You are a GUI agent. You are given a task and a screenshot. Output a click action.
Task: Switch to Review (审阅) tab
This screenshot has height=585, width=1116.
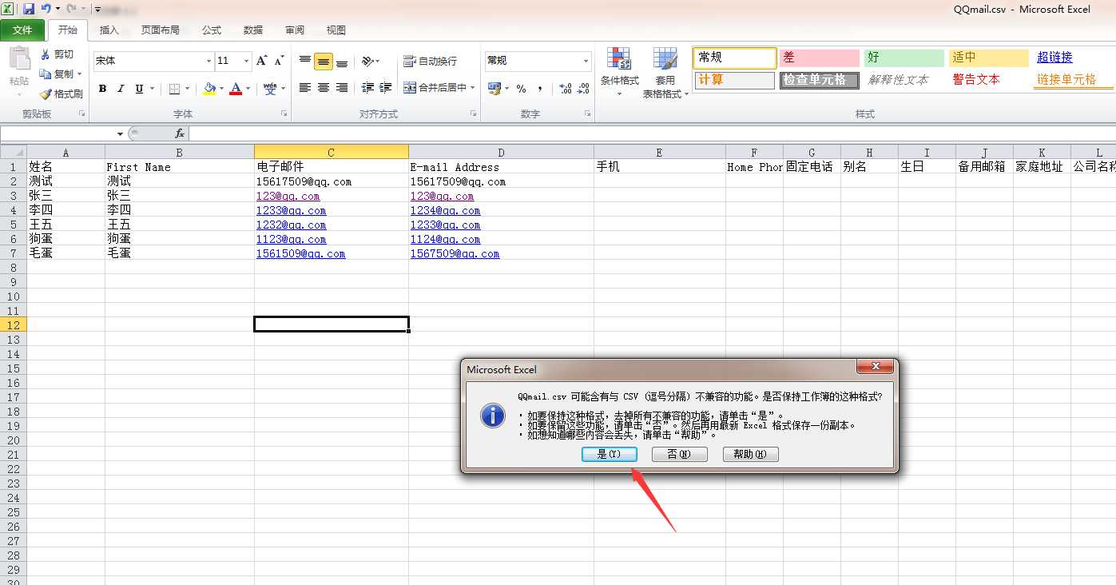pos(295,30)
